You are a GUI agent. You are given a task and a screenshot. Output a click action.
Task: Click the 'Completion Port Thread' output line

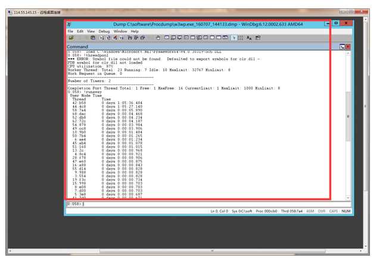pyautogui.click(x=174, y=88)
